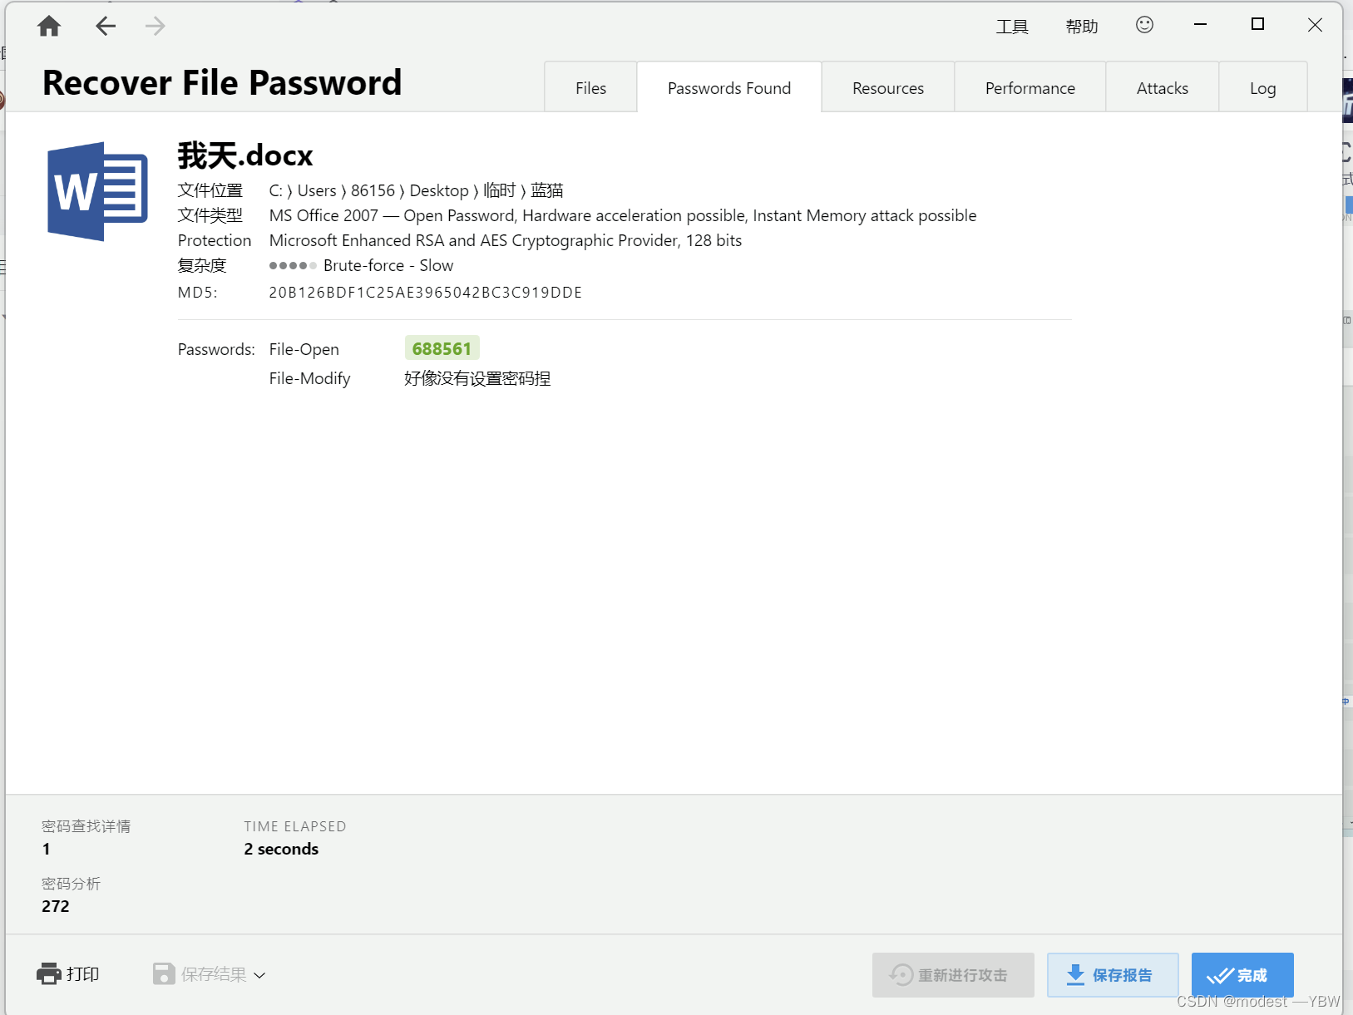The image size is (1353, 1015).
Task: Click the 完成 button
Action: 1242,975
